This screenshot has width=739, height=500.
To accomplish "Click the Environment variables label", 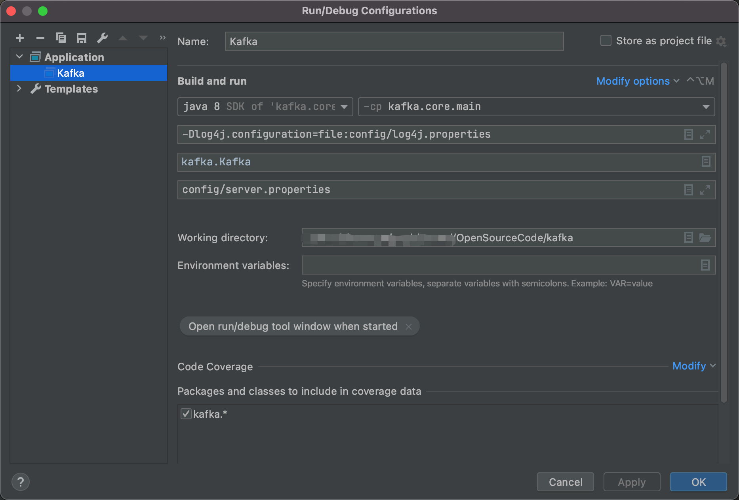I will [233, 265].
